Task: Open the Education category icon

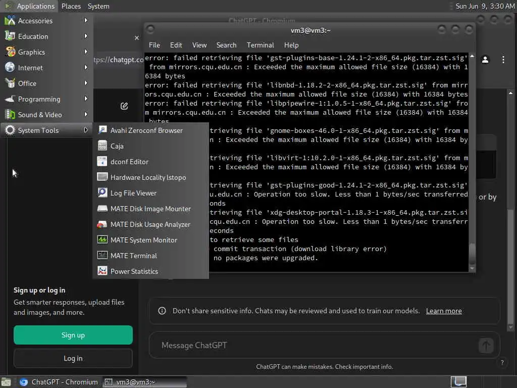Action: coord(10,36)
